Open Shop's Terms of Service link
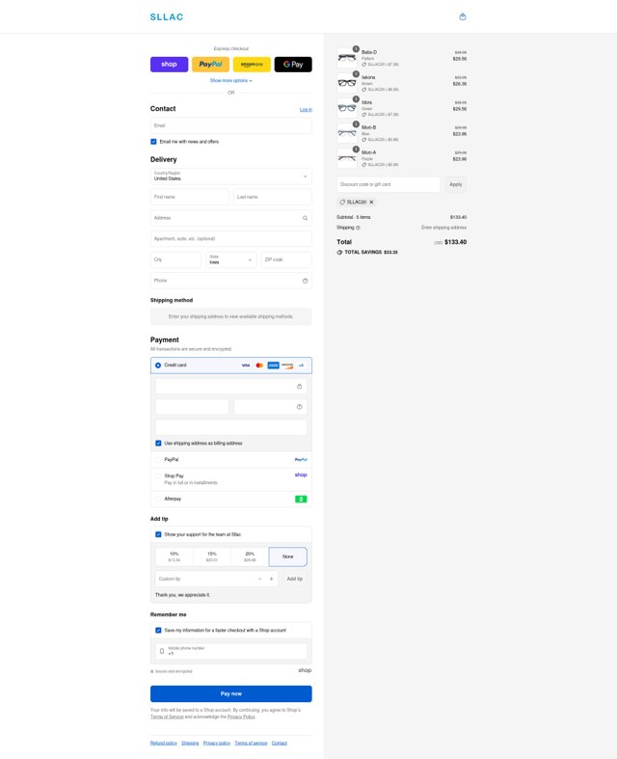Image resolution: width=617 pixels, height=759 pixels. click(167, 717)
